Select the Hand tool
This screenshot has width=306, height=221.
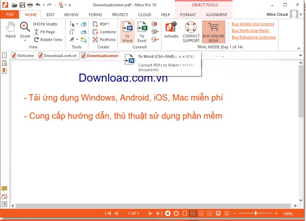point(11,30)
